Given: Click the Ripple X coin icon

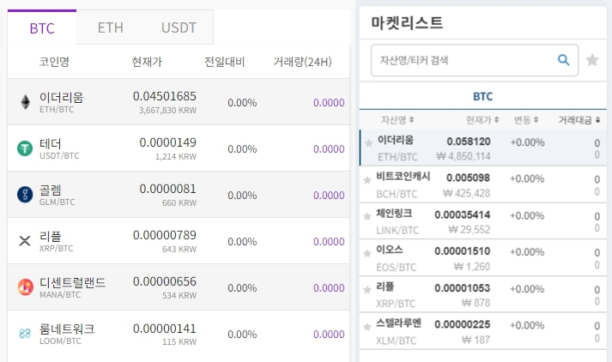Looking at the screenshot, I should point(25,241).
